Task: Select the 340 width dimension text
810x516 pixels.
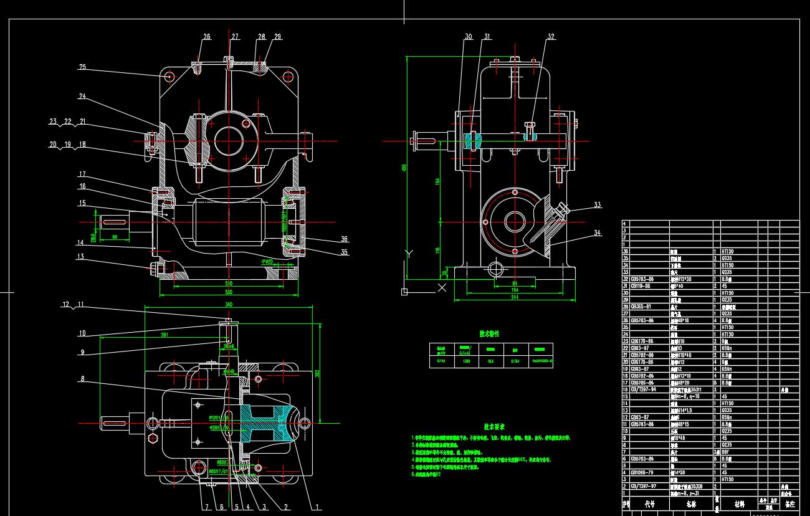Action: coord(228,304)
